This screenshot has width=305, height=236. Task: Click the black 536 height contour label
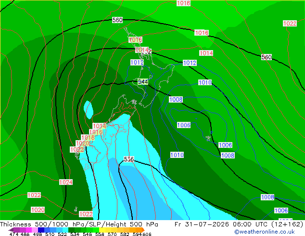[x=129, y=159]
